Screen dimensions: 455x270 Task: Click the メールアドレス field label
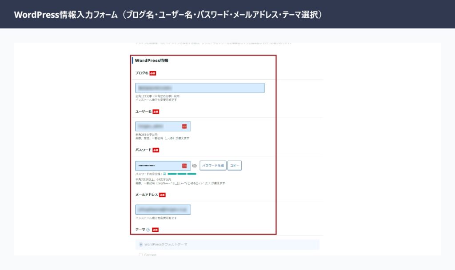147,195
